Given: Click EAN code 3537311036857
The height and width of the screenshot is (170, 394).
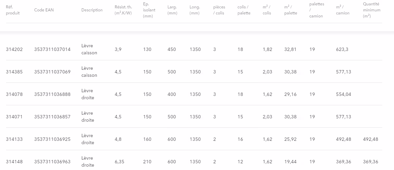Looking at the screenshot, I should click(x=52, y=117).
